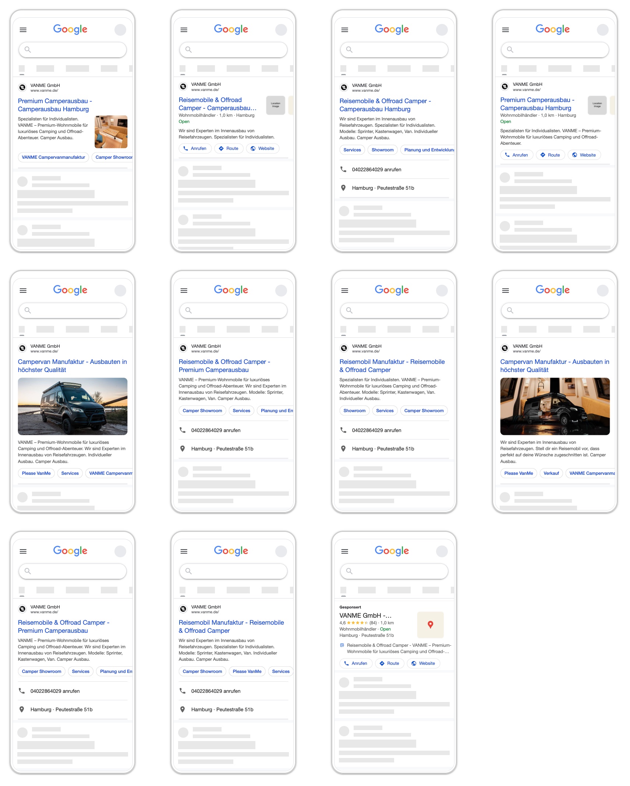
Task: Click the 'VANME GmbH -…' sponsored listing title
Action: pyautogui.click(x=365, y=615)
